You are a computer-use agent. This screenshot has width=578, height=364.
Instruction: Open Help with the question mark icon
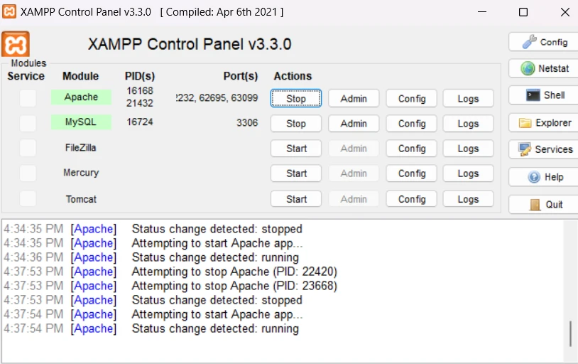point(544,177)
